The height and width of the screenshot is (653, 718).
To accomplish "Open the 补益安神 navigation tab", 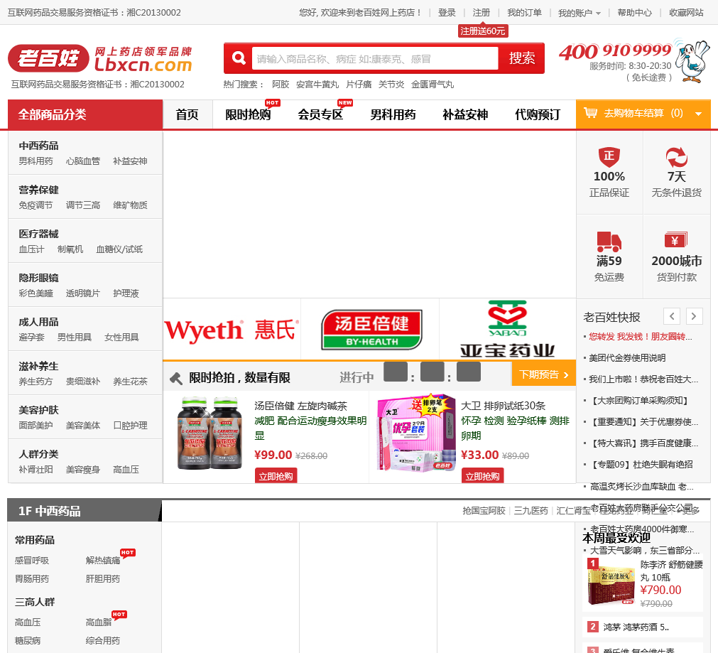I will point(465,114).
